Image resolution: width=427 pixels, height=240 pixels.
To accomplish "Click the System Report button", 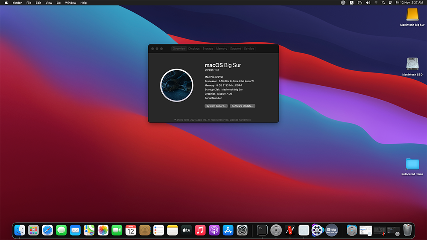I will (216, 106).
